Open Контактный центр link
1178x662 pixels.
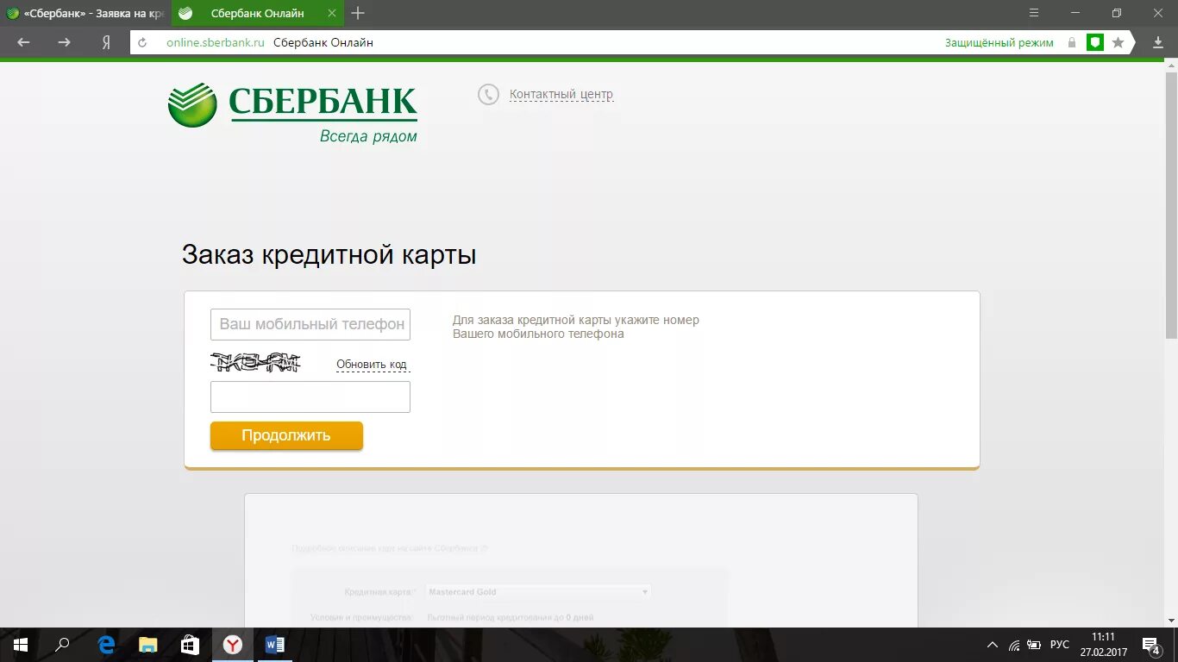[x=561, y=95]
